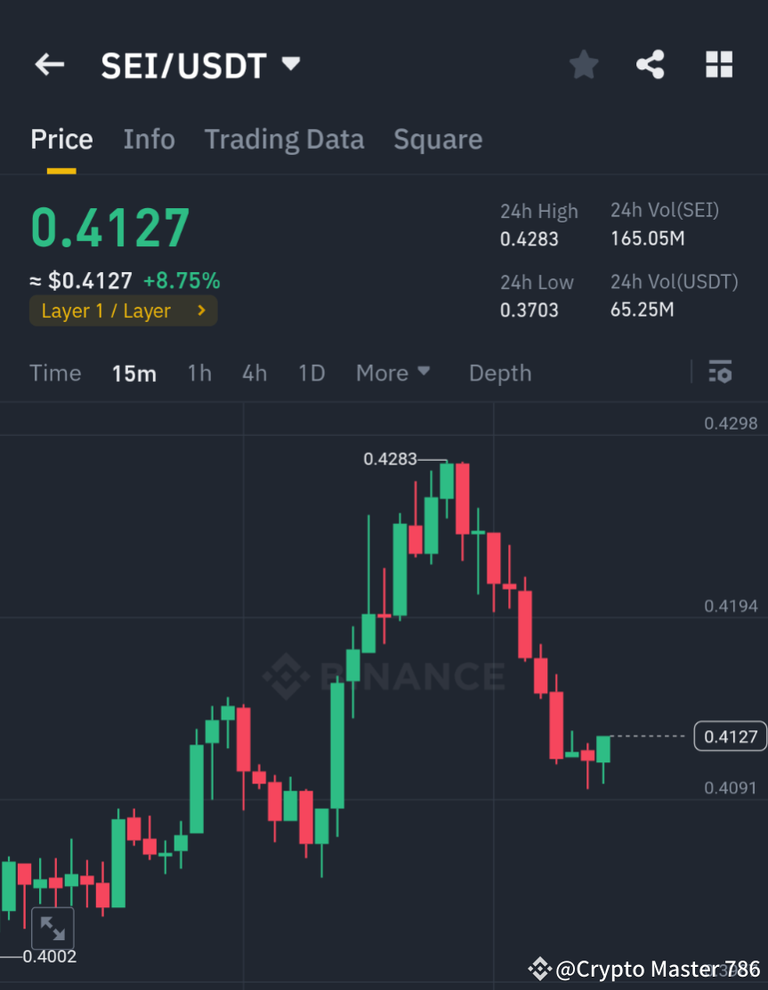
Task: Open the Info tab
Action: [149, 139]
